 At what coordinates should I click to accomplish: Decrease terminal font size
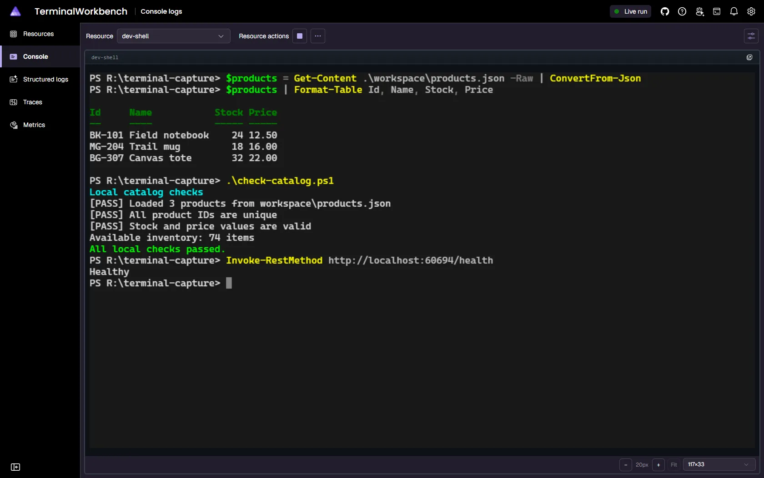click(626, 465)
